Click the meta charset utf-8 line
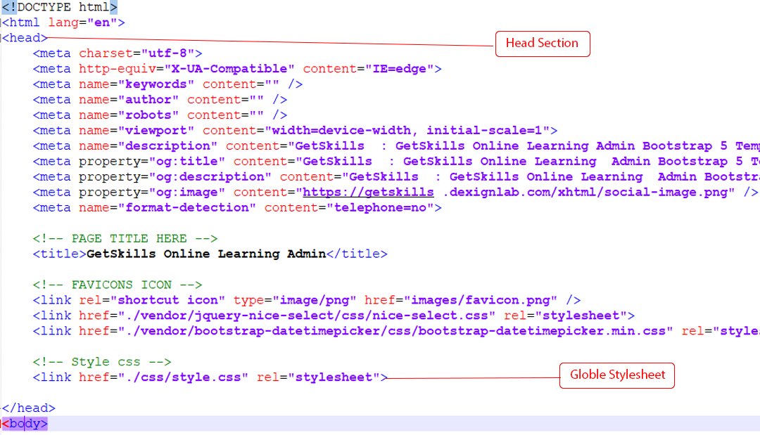Viewport: 760px width, 435px height. click(118, 53)
